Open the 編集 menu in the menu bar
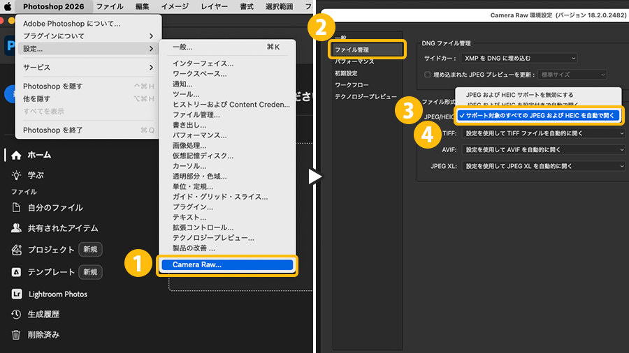The image size is (629, 353). click(x=142, y=6)
